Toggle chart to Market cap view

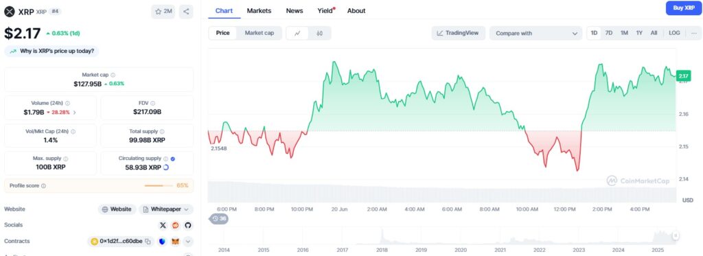259,33
